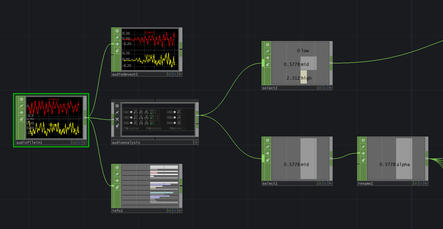Toggle Viewer Active flag on audiofilein1
Screen dimensions: 443x229
[x=21, y=99]
